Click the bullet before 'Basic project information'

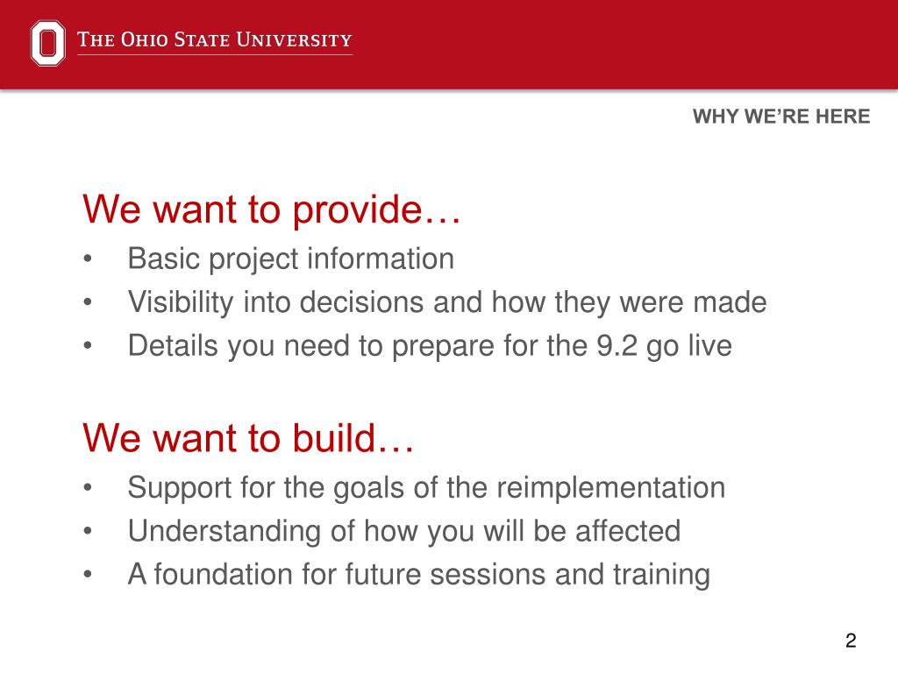tap(87, 259)
